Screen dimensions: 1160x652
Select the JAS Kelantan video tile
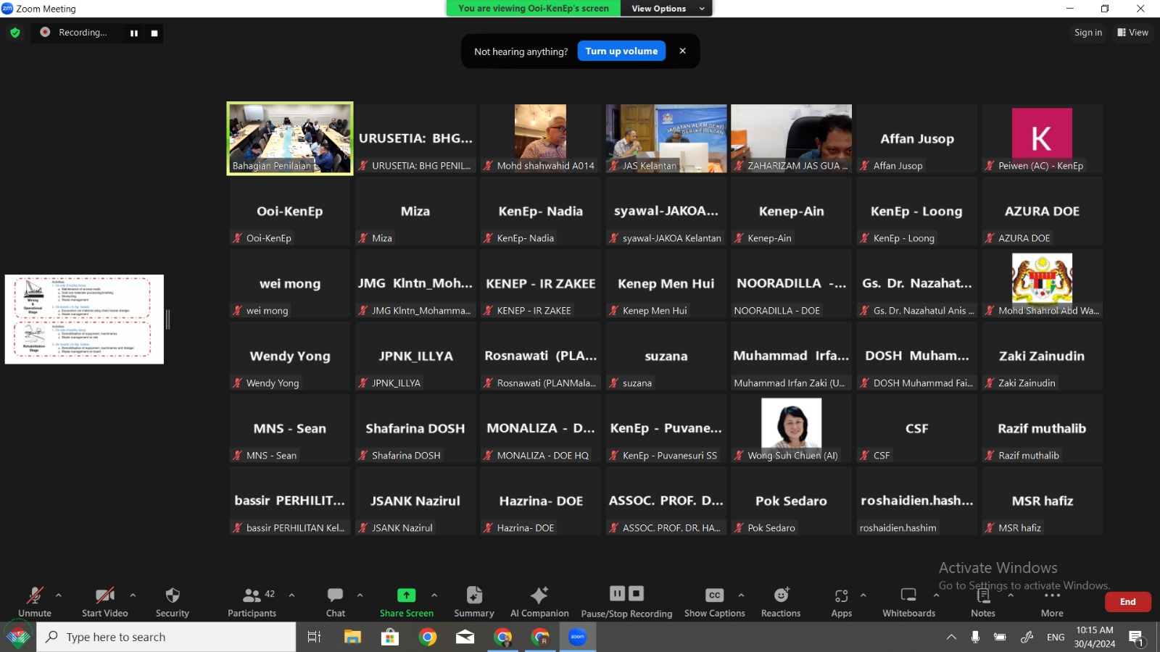click(x=666, y=138)
